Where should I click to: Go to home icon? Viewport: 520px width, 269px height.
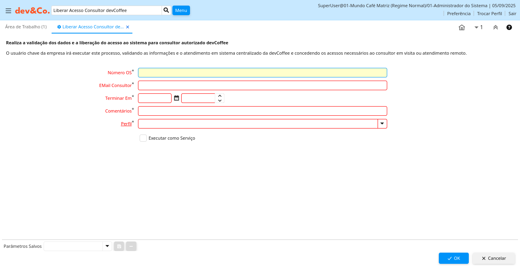(462, 27)
